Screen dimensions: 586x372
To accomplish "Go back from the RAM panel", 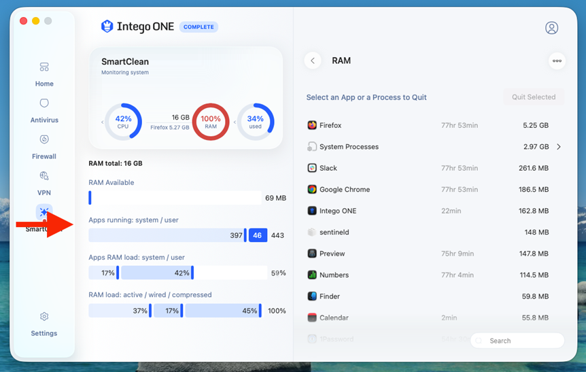I will pos(313,61).
